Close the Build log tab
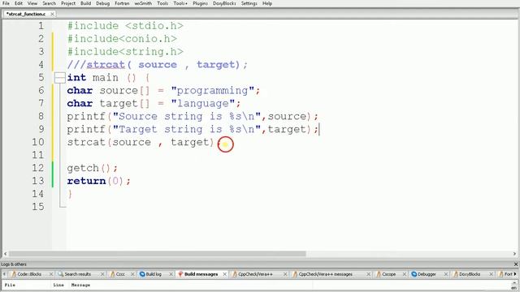The image size is (520, 292). [x=171, y=274]
